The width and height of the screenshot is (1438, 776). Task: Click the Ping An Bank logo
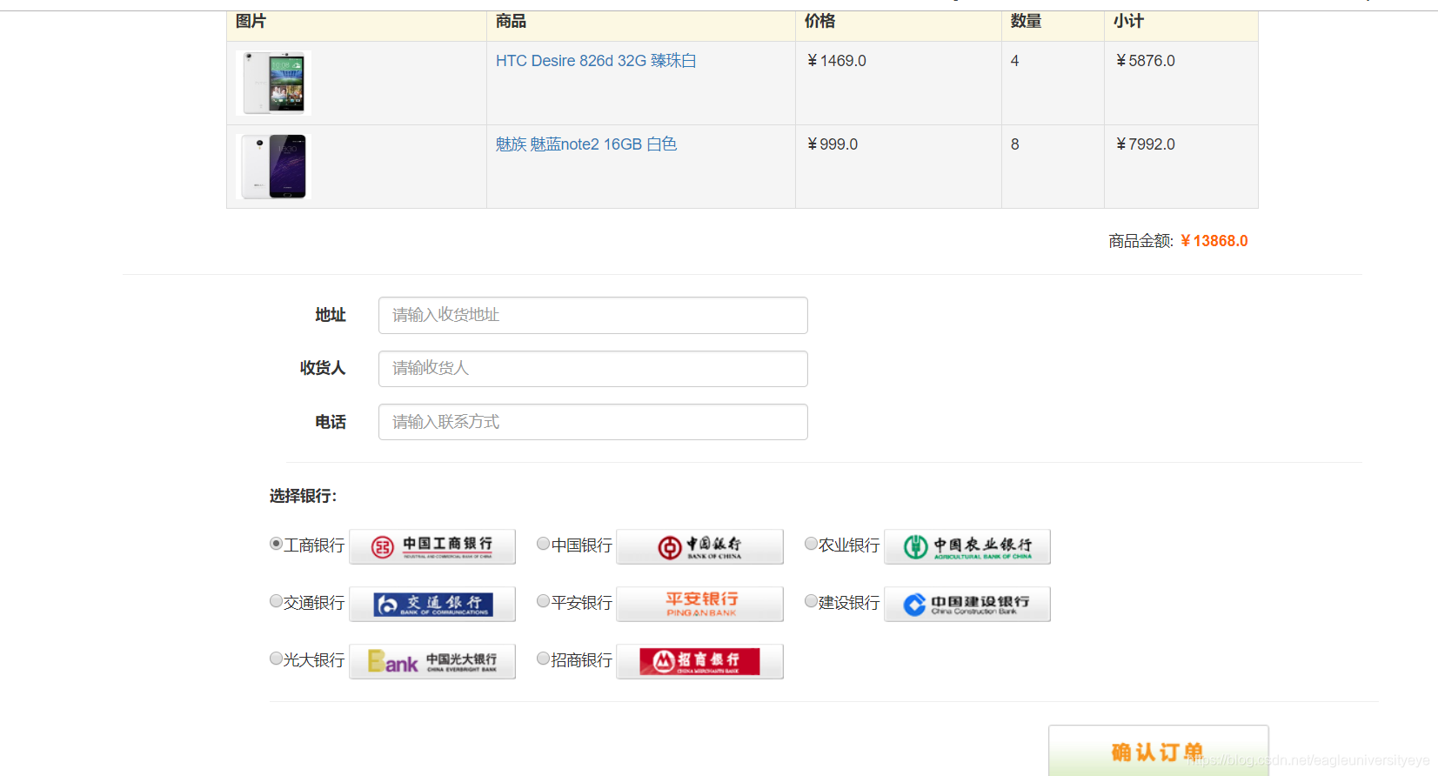coord(699,604)
